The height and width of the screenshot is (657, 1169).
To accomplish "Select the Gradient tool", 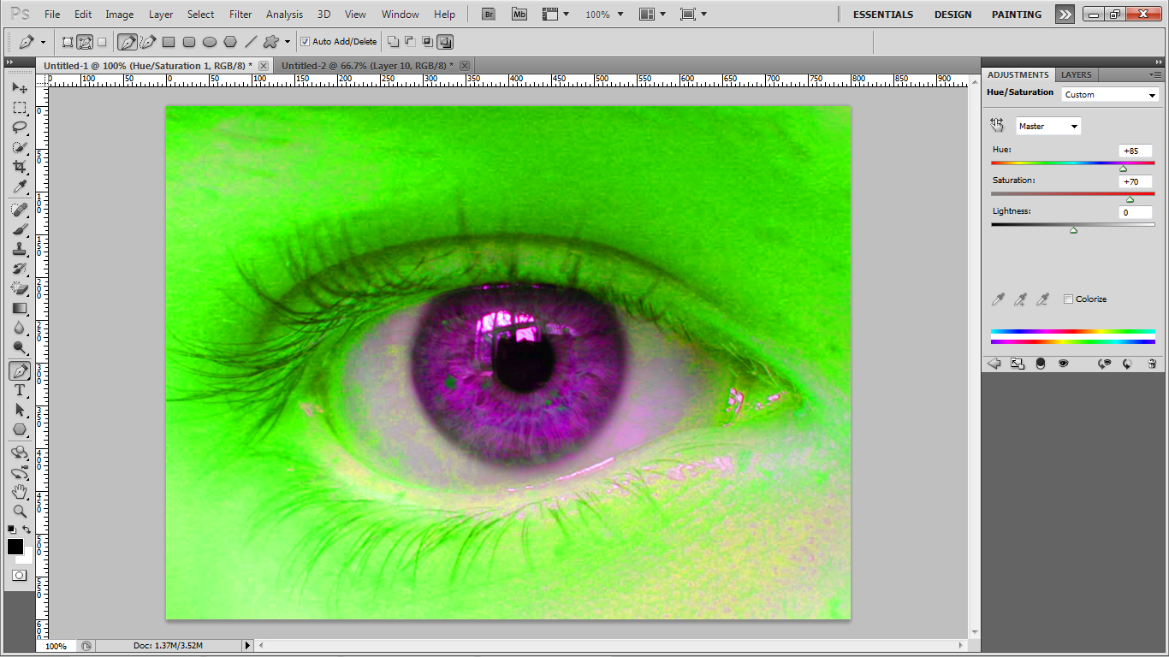I will (19, 308).
